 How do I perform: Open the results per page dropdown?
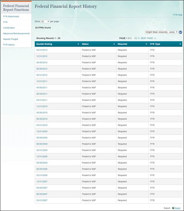[45, 21]
